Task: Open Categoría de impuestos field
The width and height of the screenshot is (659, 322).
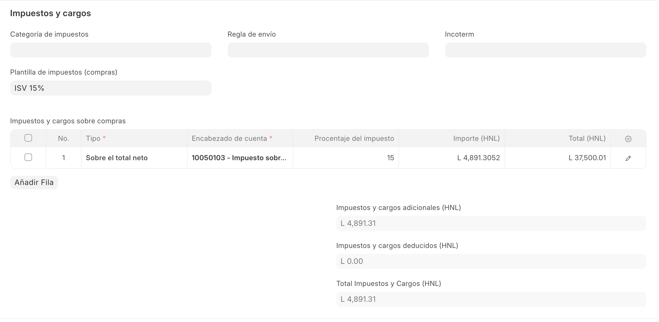Action: click(x=111, y=50)
